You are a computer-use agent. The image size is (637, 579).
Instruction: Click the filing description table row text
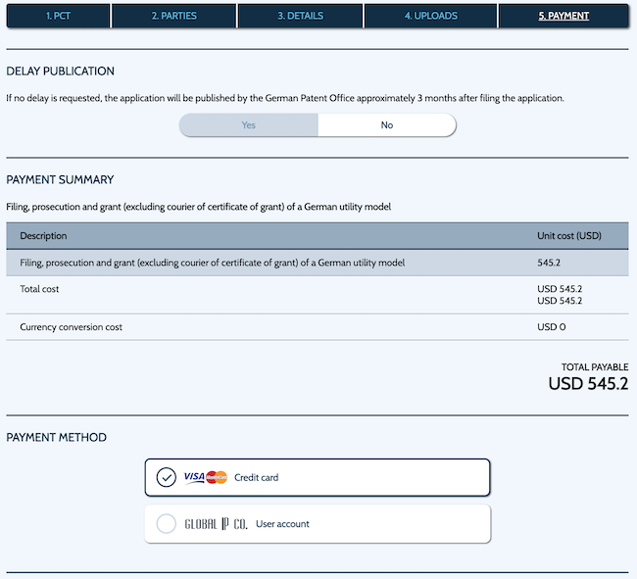(213, 263)
